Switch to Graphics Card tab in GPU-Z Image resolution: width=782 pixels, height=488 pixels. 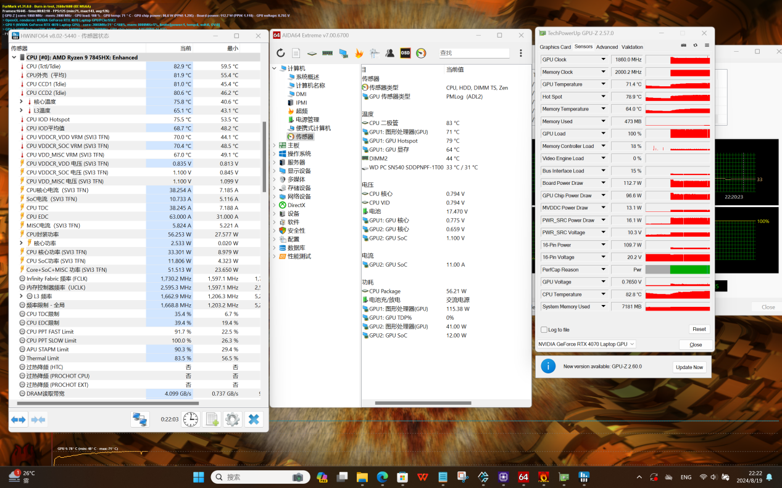tap(555, 47)
